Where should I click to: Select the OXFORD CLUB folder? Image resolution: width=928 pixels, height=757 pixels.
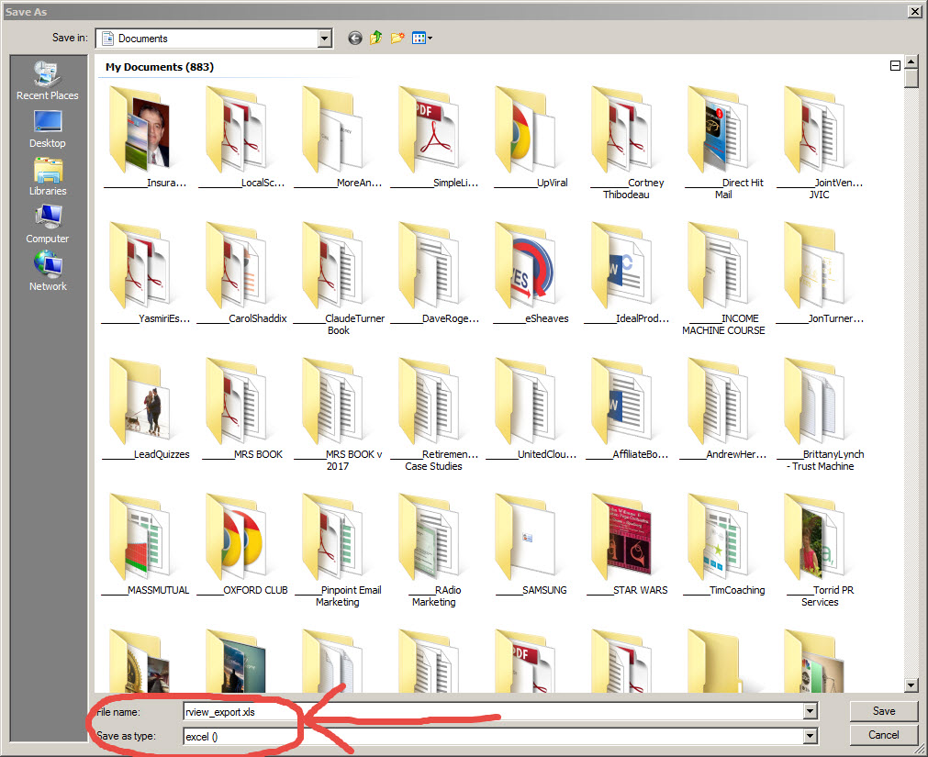[x=241, y=545]
